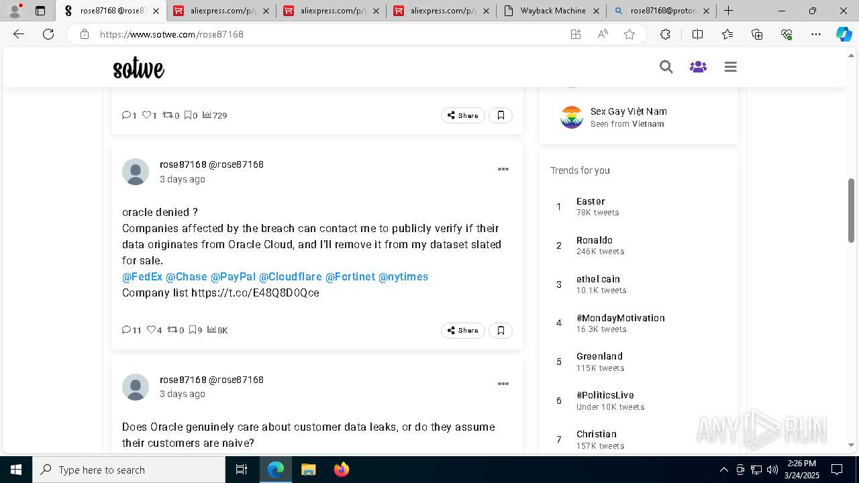Image resolution: width=859 pixels, height=483 pixels.
Task: Open File Explorer from taskbar
Action: point(309,470)
